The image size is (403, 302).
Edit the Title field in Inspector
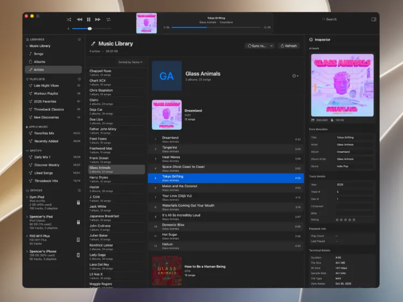click(x=355, y=137)
